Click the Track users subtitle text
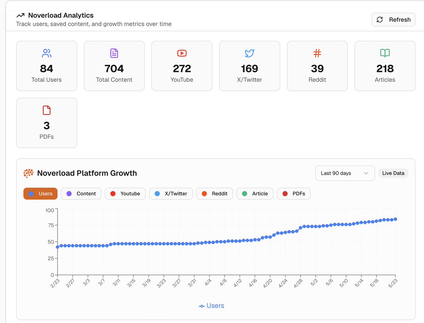Image resolution: width=424 pixels, height=323 pixels. [x=94, y=24]
